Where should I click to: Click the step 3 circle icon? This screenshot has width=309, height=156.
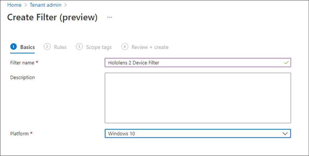[79, 47]
